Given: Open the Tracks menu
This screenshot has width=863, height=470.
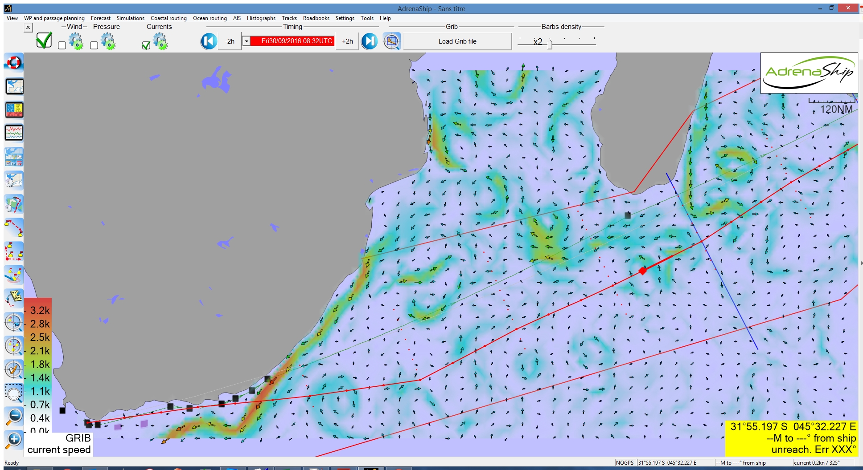Looking at the screenshot, I should tap(289, 18).
